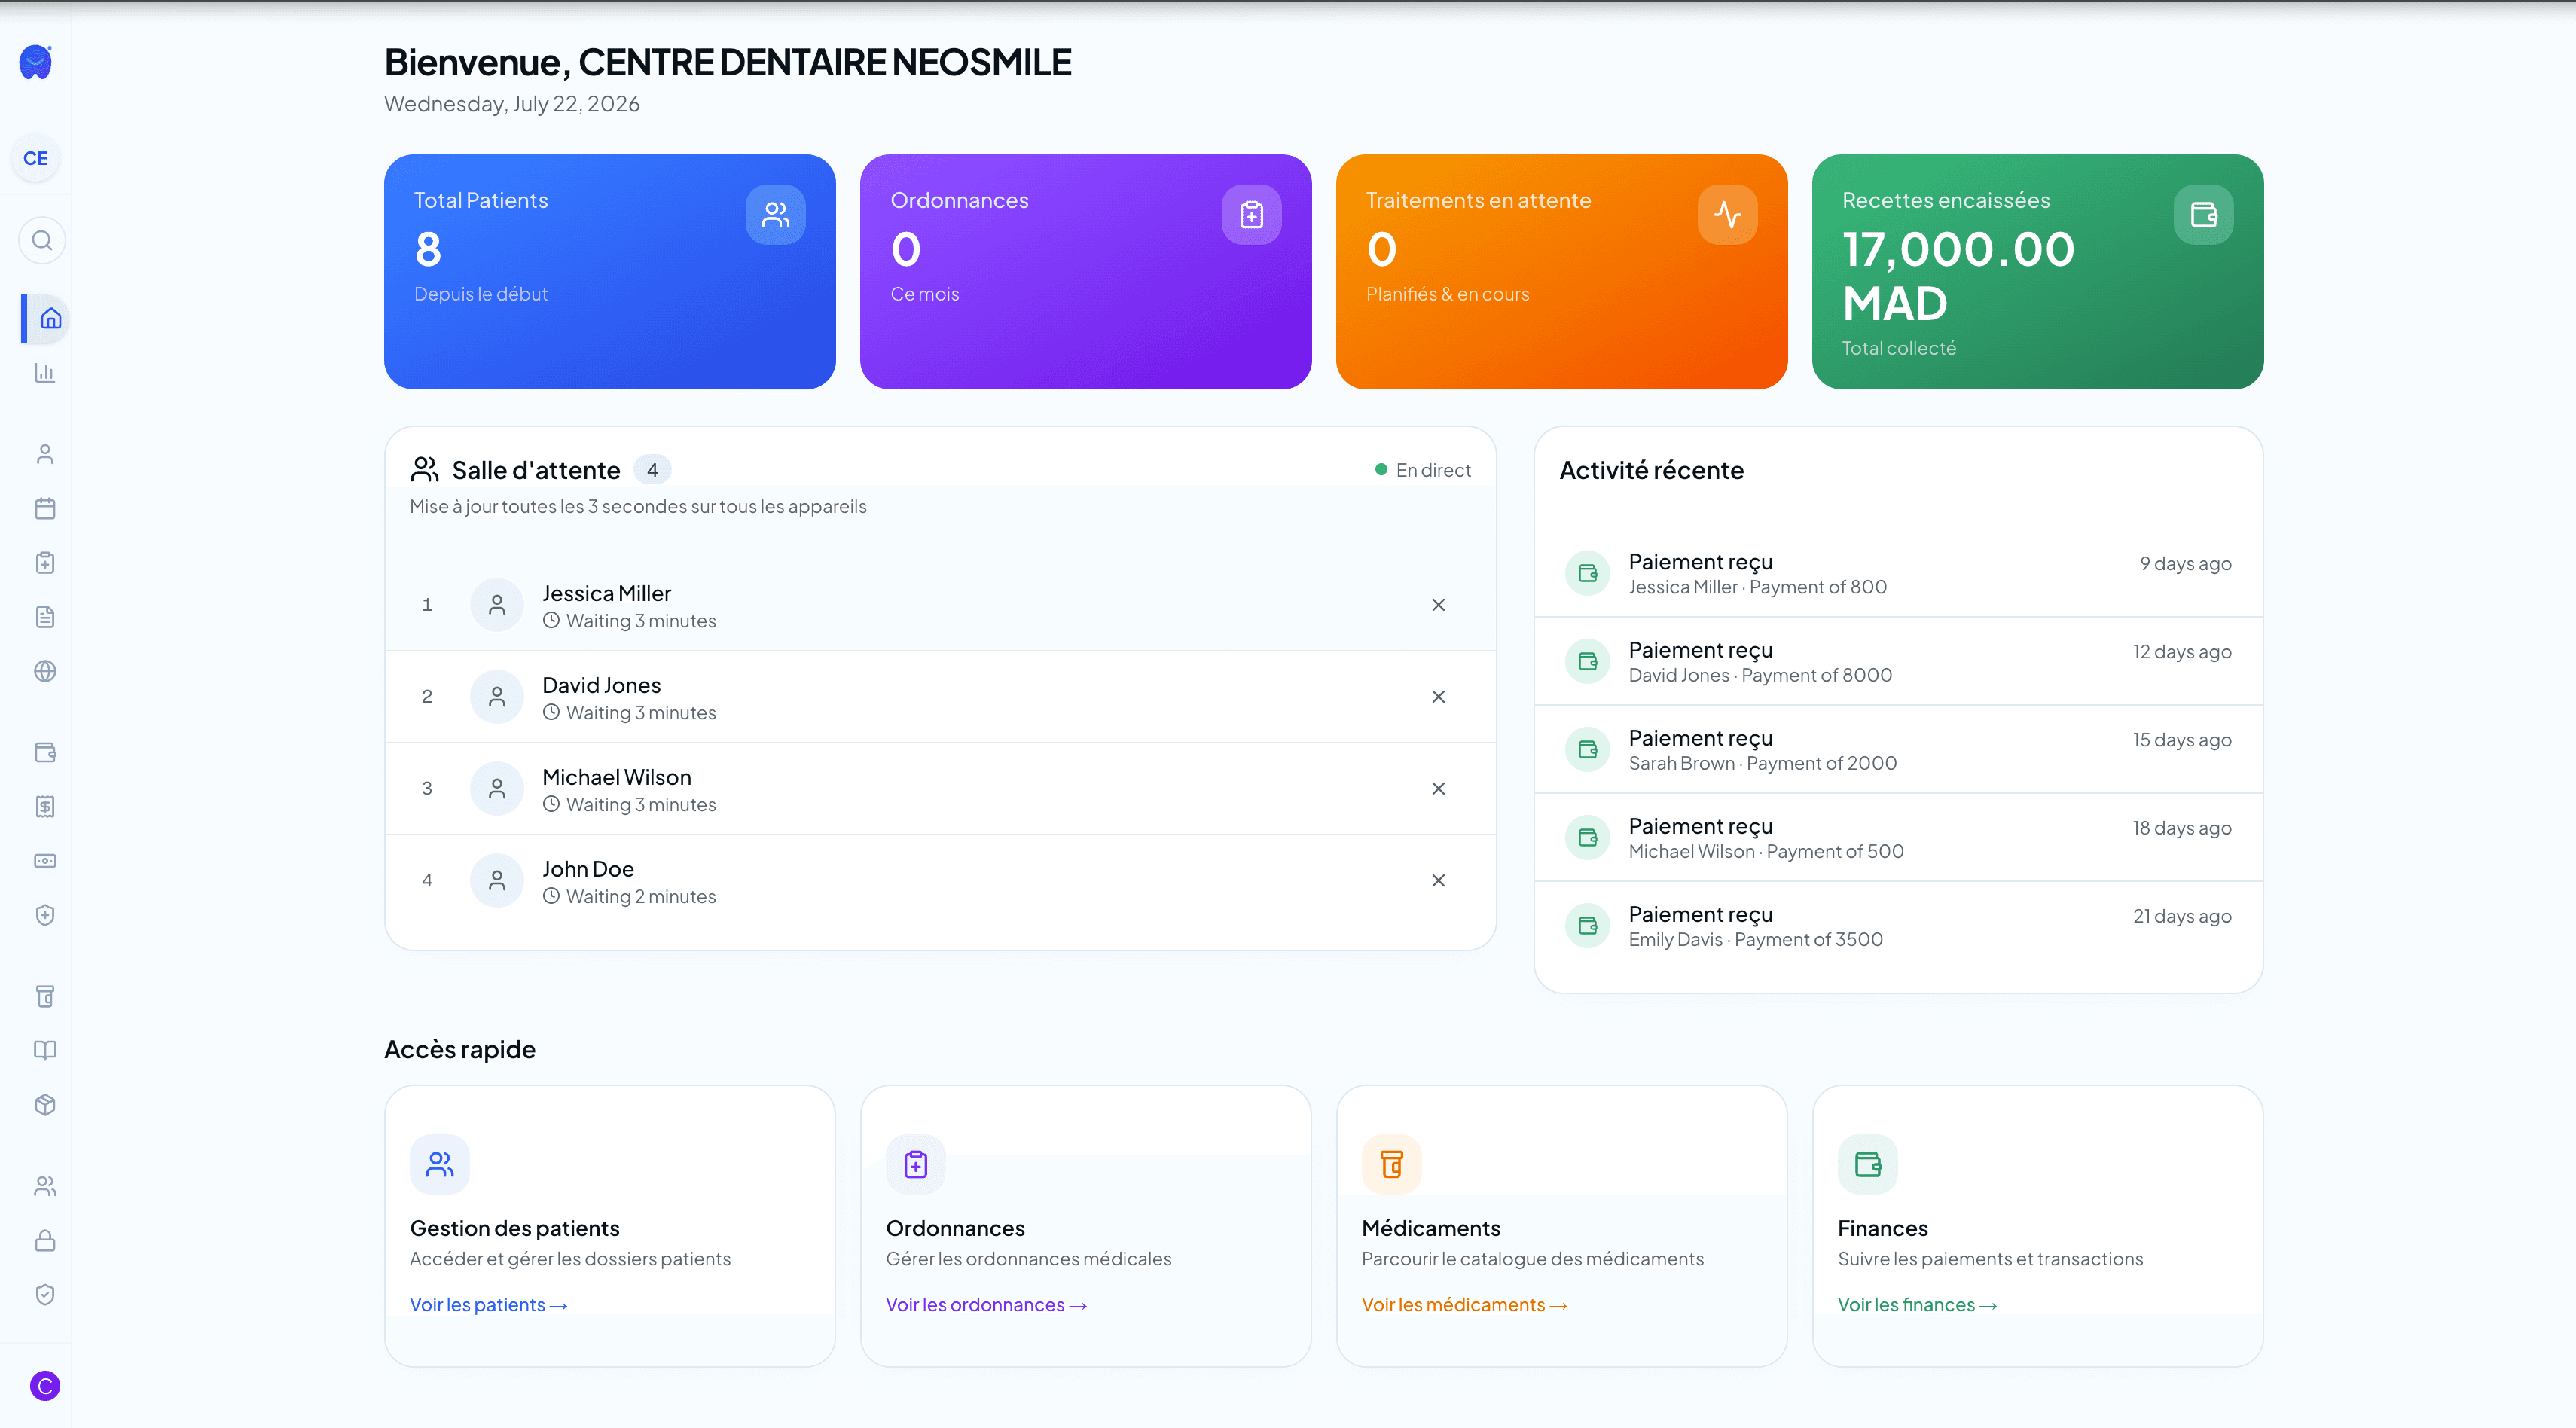Select John Doe in the waiting list
The height and width of the screenshot is (1428, 2576).
click(940, 881)
